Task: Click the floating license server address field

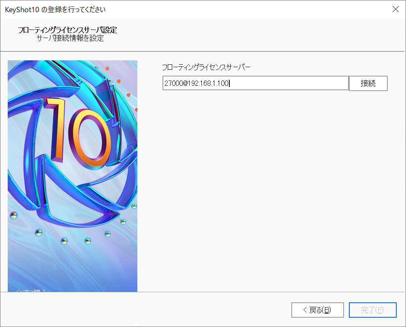Action: click(256, 83)
